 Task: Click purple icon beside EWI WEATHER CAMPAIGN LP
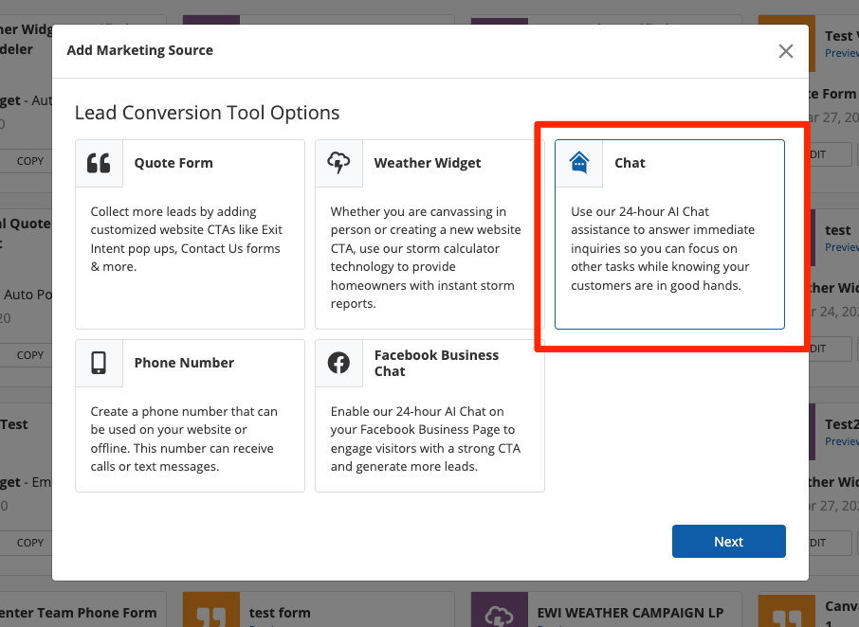tap(499, 612)
